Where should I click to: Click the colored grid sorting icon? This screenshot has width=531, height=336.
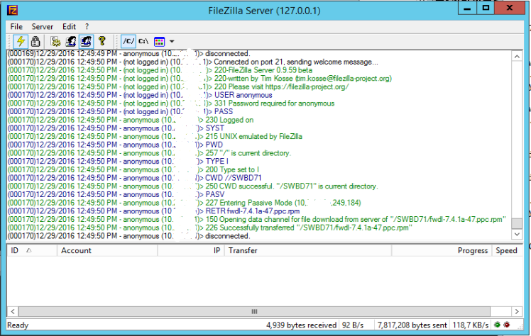159,41
